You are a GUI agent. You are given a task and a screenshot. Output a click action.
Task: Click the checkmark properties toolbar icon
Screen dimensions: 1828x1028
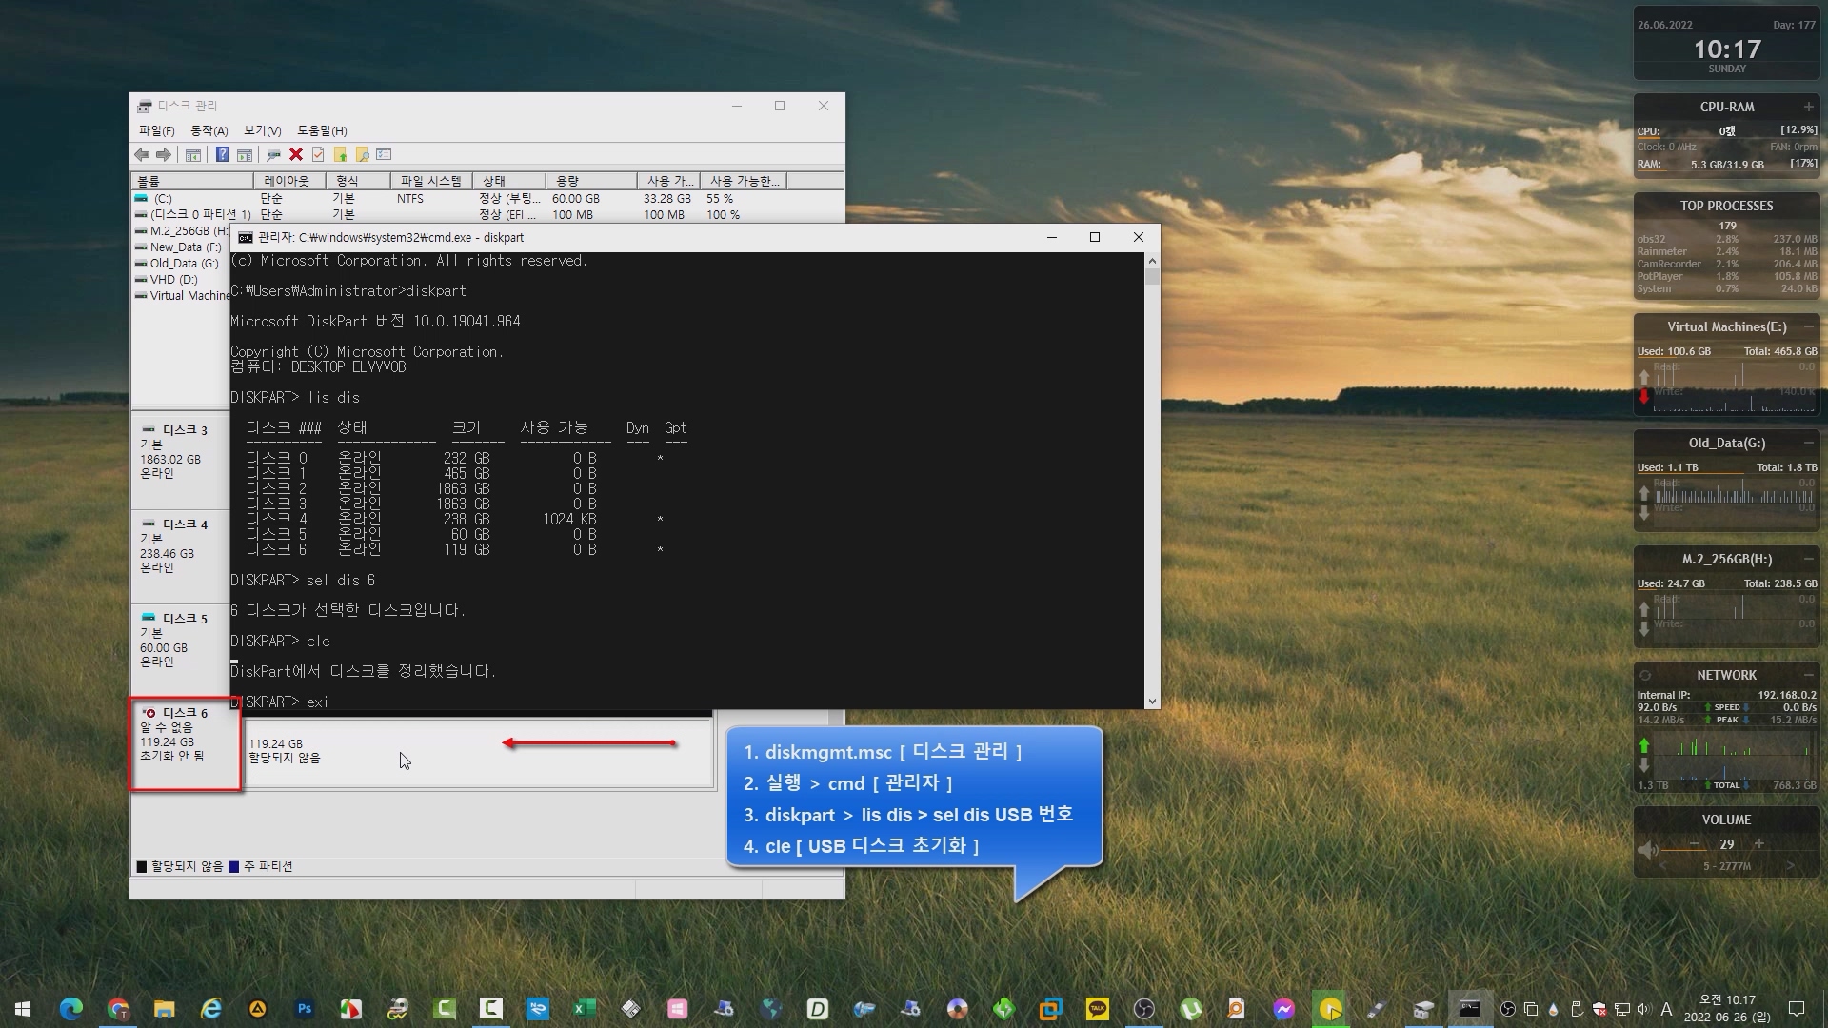[x=318, y=154]
